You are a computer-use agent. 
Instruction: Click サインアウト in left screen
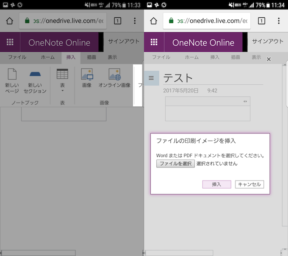coord(124,42)
